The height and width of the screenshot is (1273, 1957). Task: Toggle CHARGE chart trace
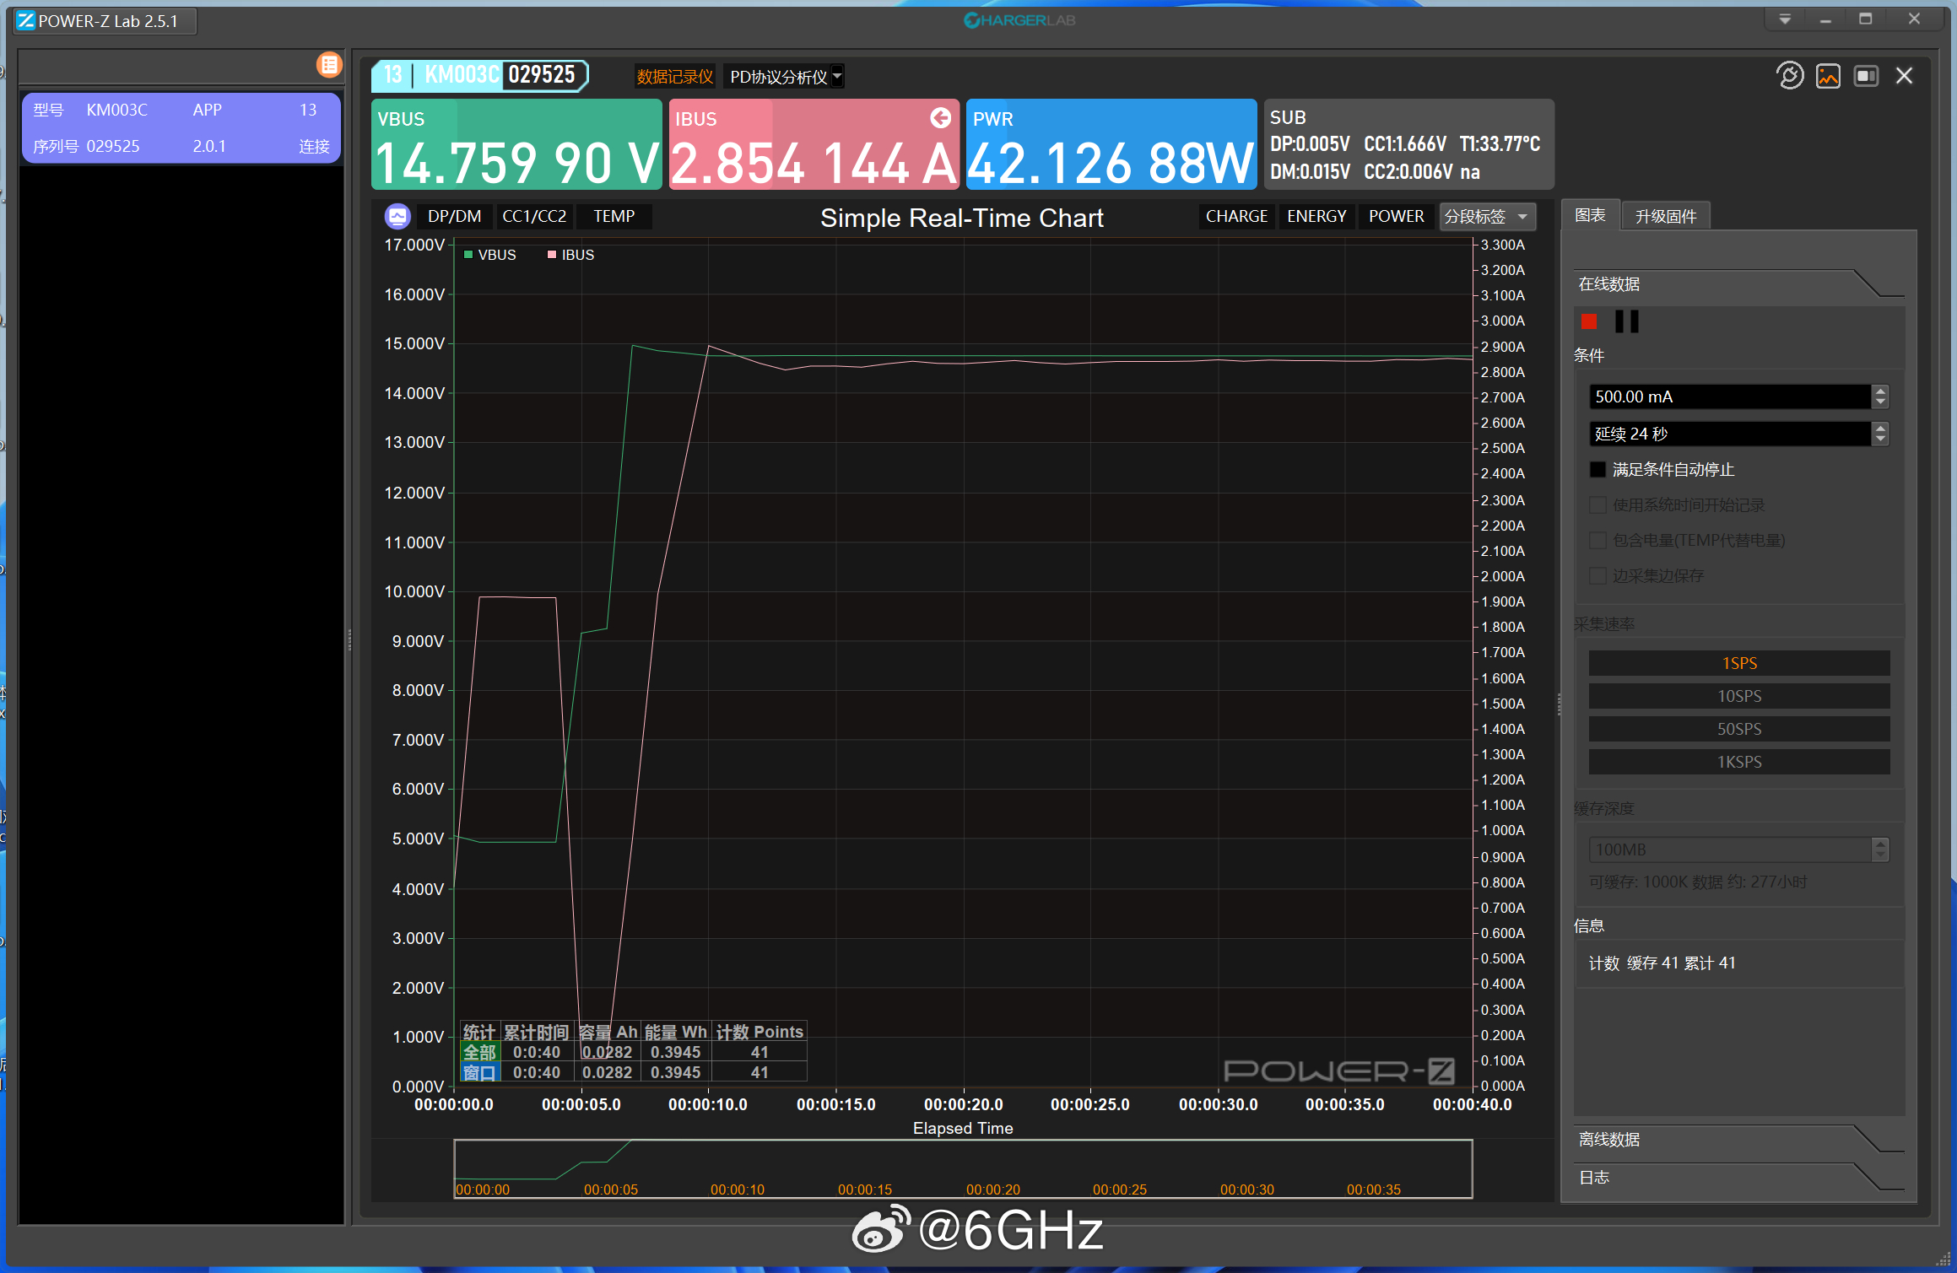click(x=1236, y=217)
